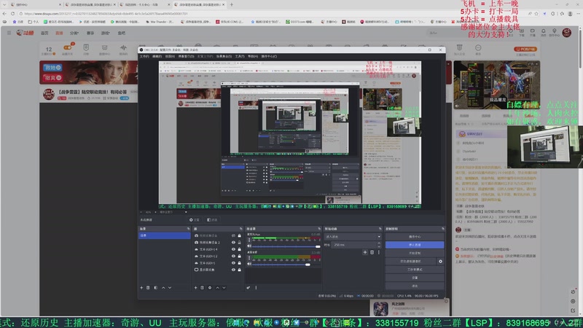
Task: Delete selected source using Sources panel trash icon
Action: [x=203, y=288]
